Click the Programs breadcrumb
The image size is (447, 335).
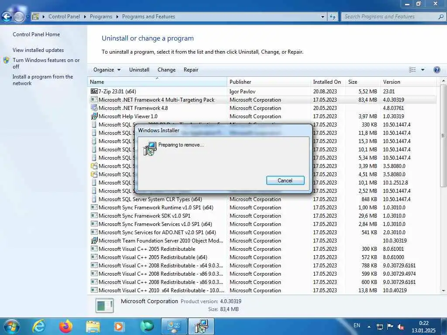(x=101, y=17)
